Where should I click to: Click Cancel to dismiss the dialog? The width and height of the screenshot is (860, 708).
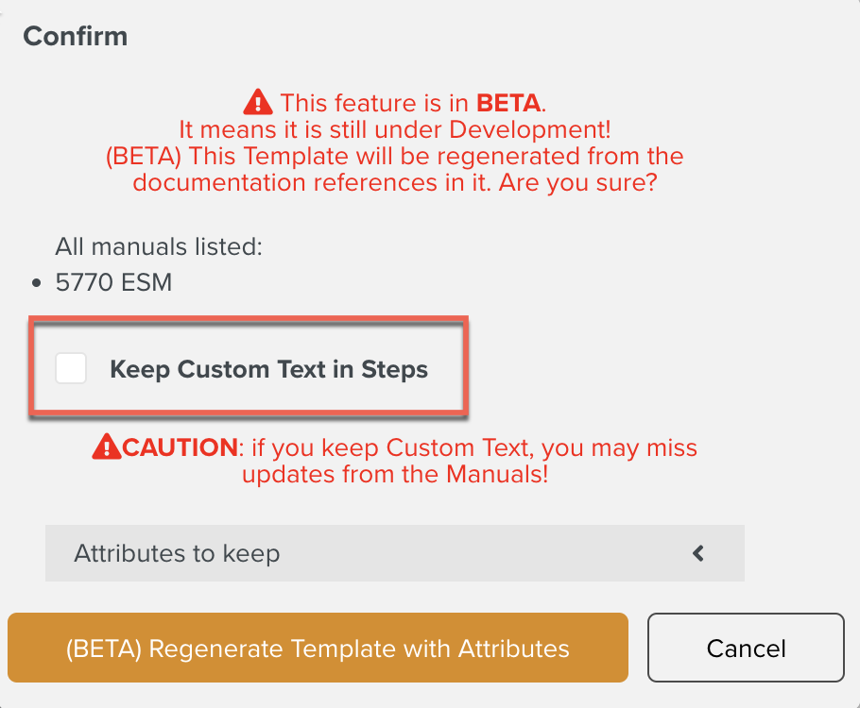745,648
